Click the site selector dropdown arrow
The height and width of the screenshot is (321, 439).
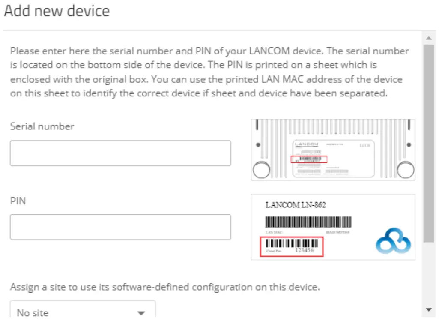point(141,313)
